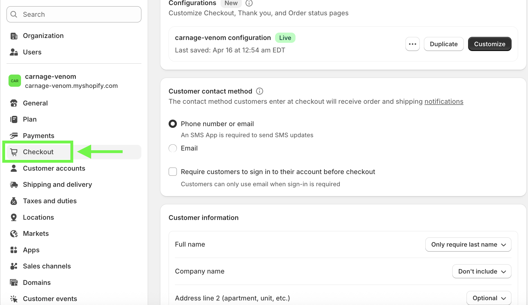Viewport: 528px width, 305px height.
Task: Click the Search input field
Action: [74, 14]
